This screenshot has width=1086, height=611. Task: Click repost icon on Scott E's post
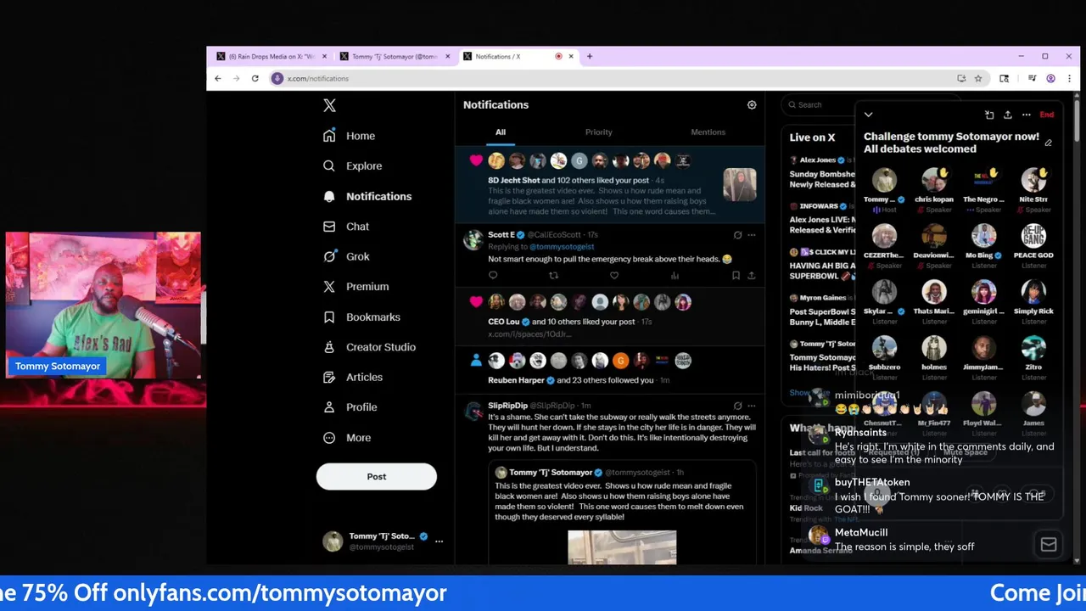(554, 275)
